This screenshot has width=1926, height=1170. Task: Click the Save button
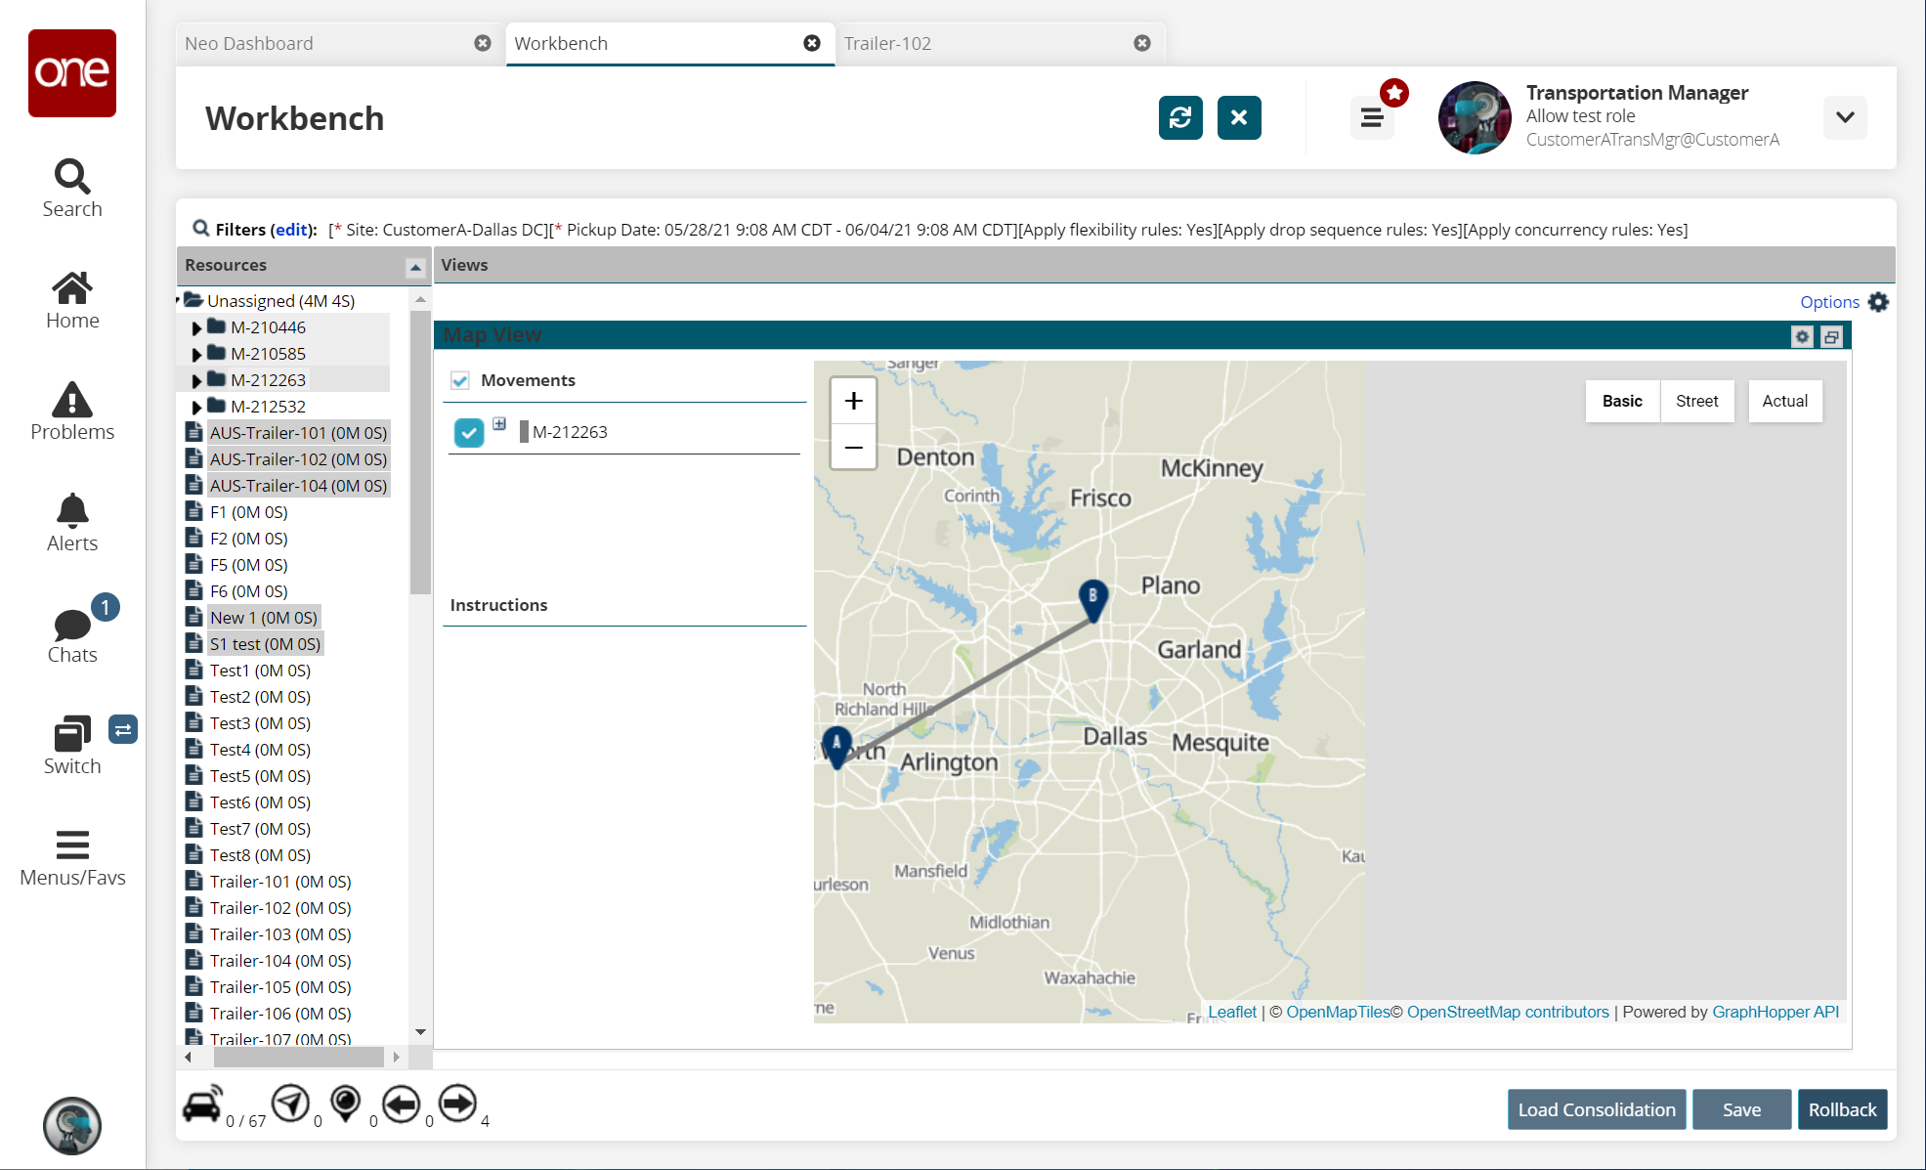click(x=1740, y=1109)
